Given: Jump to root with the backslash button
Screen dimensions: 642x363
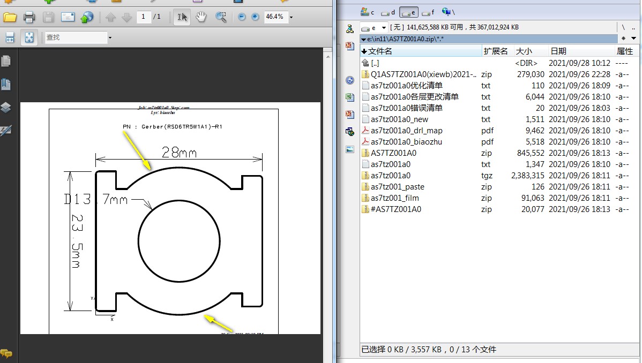Looking at the screenshot, I should (623, 27).
